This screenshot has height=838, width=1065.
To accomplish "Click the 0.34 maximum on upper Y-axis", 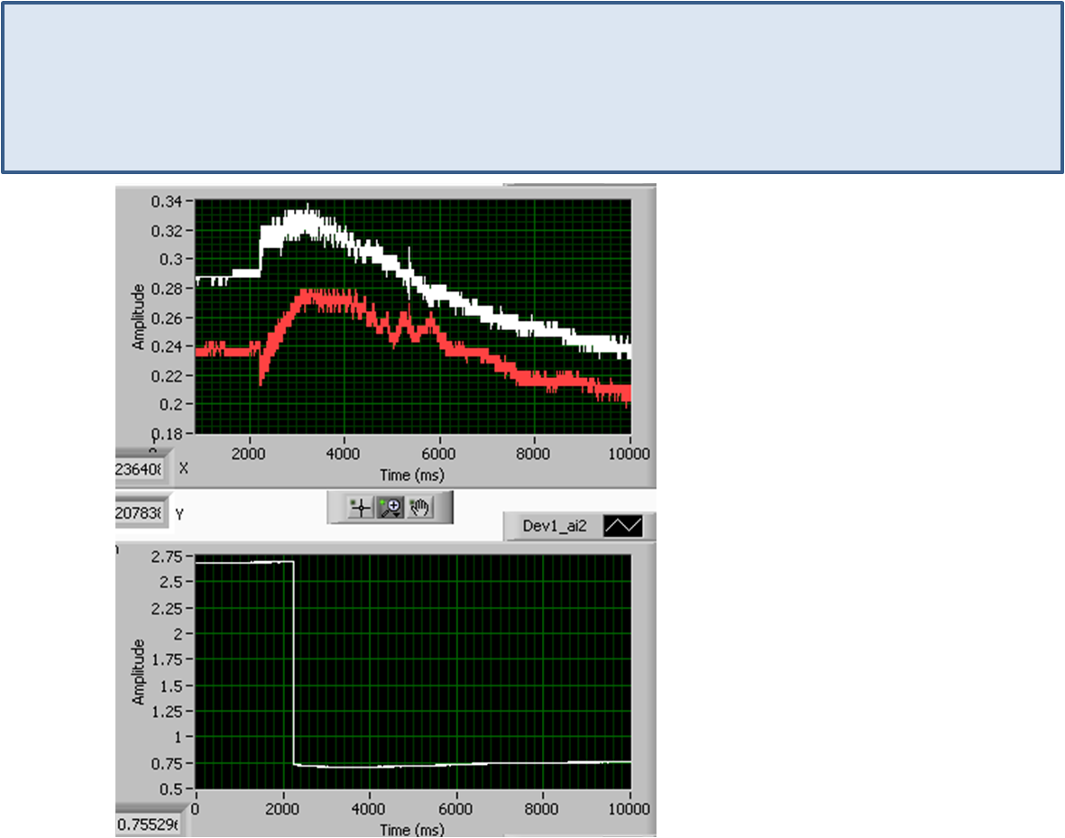I will pyautogui.click(x=170, y=201).
